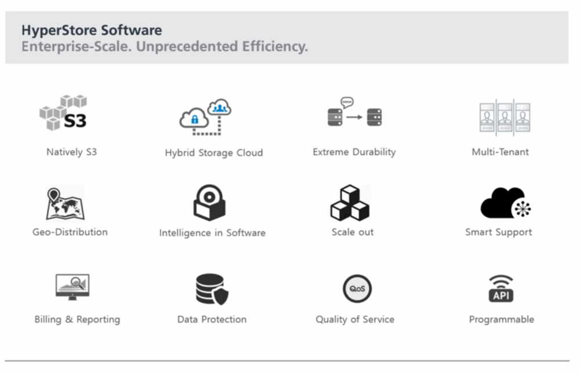Click the 'Hybrid Storage Cloud' text
Viewport: 580px width, 373px height.
coord(213,153)
